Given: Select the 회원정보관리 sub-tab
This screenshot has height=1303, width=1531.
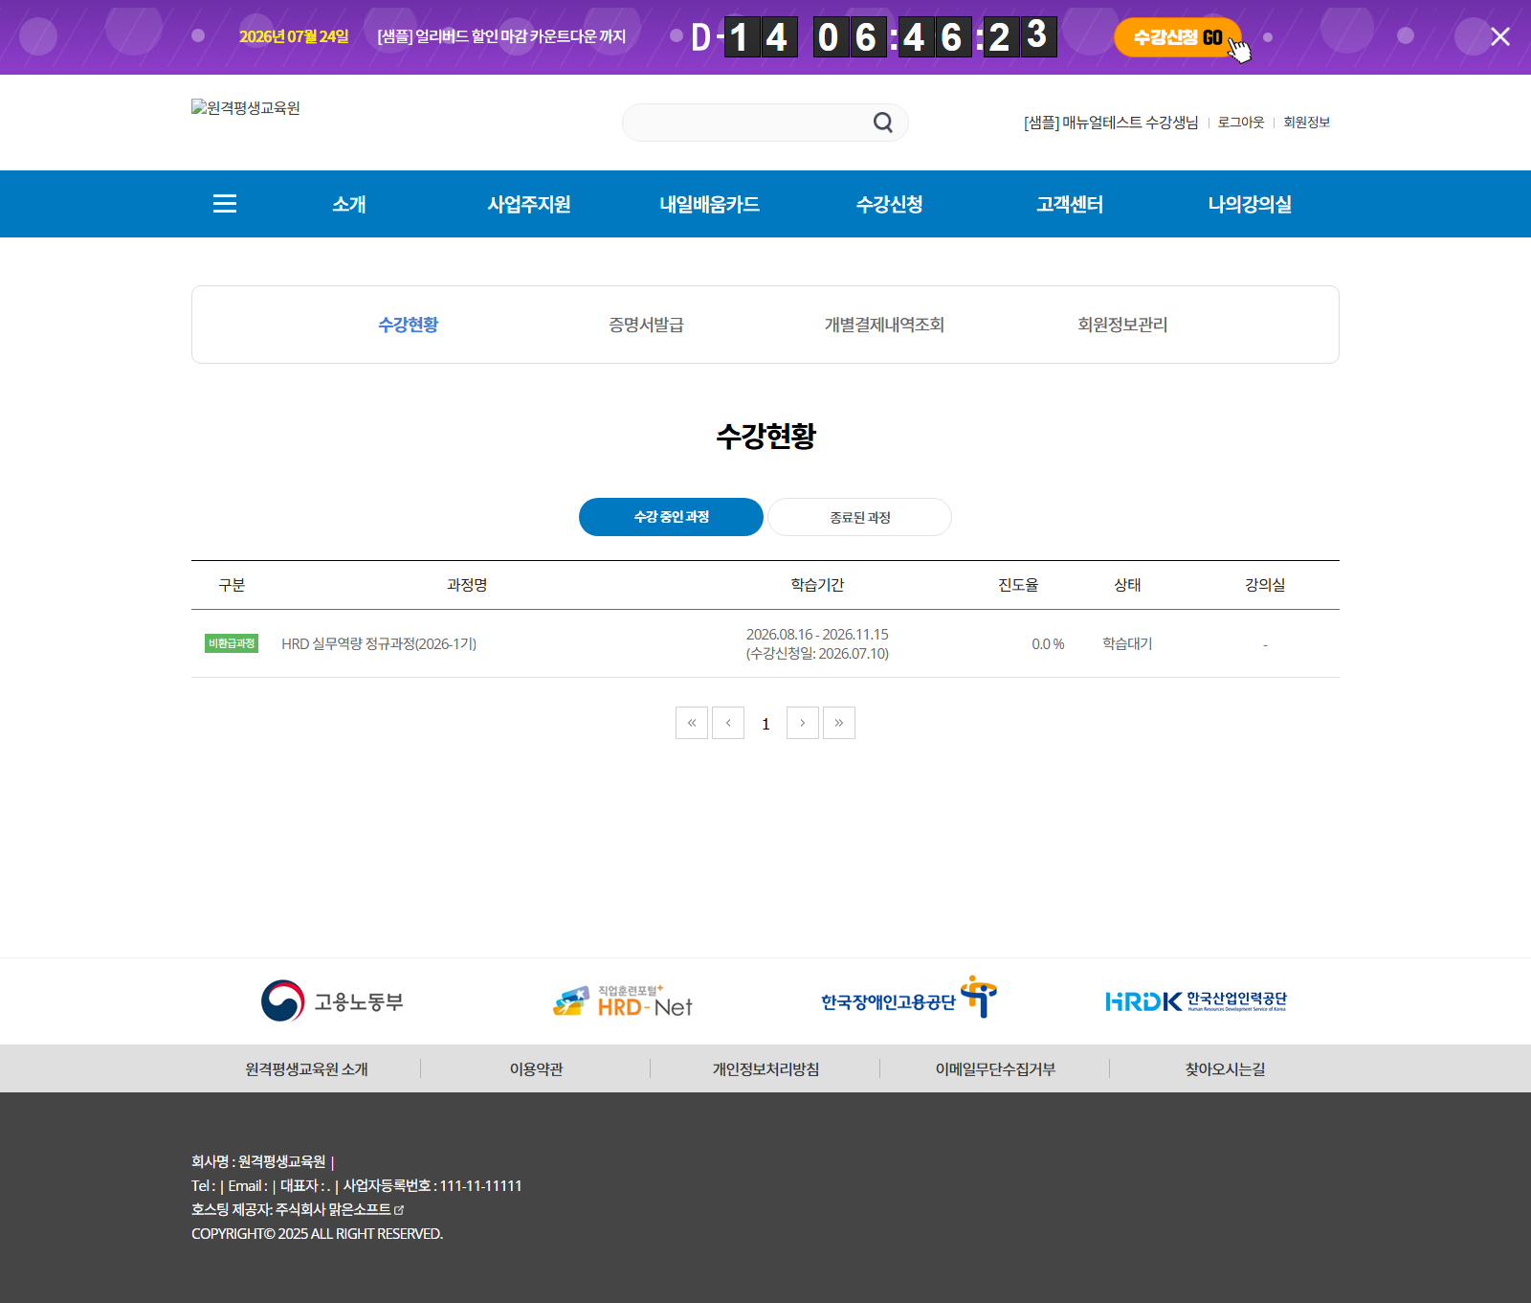Looking at the screenshot, I should (1123, 325).
